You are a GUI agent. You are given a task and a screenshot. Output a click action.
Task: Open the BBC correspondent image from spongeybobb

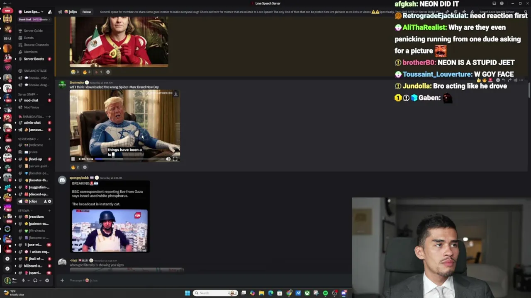click(110, 231)
